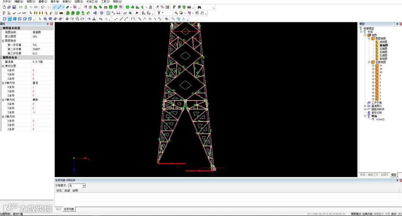The height and width of the screenshot is (216, 402).
Task: Click the arc curve drawing icon
Action: (x=126, y=19)
